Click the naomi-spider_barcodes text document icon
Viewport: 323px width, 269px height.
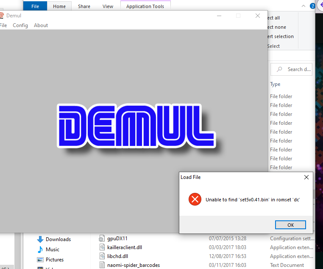tap(102, 265)
